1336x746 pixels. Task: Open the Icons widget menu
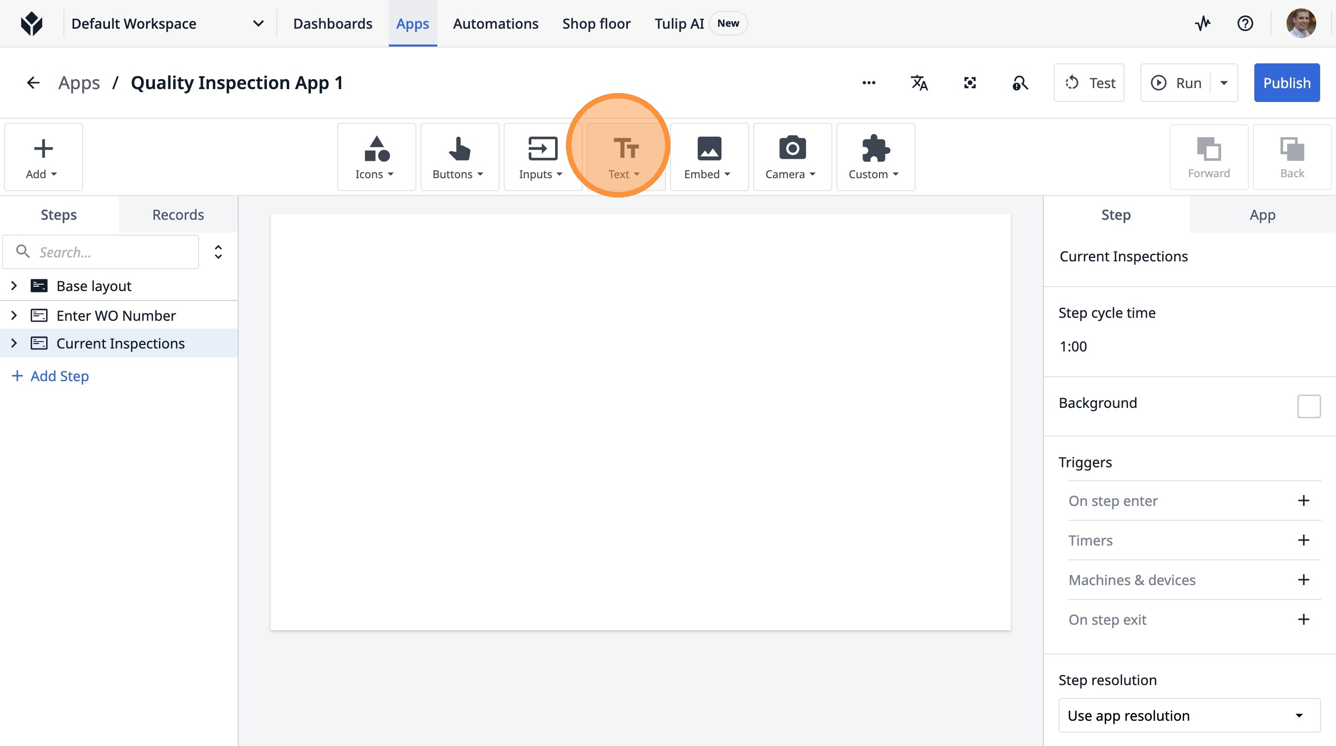pos(376,157)
